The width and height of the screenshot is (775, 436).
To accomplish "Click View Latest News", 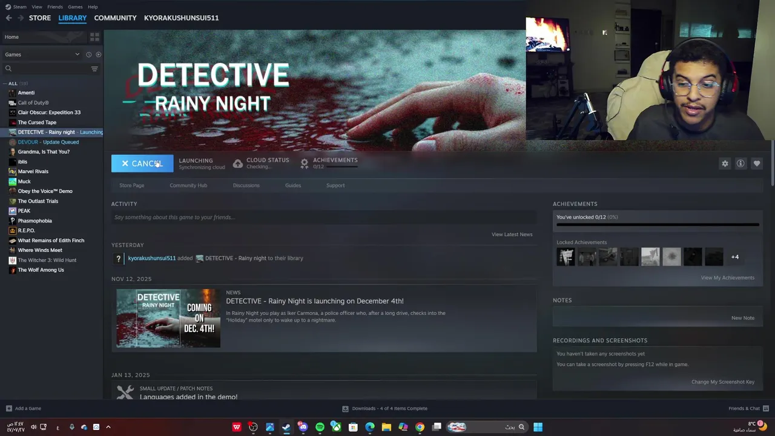I will pos(512,234).
